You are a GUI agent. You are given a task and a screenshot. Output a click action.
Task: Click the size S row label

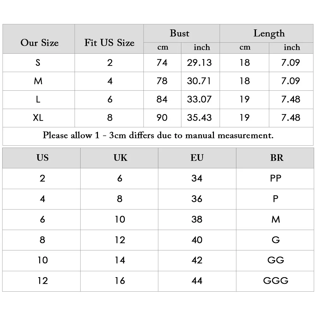[38, 63]
